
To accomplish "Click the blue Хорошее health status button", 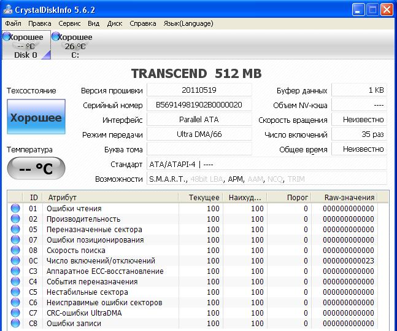I will tap(36, 117).
